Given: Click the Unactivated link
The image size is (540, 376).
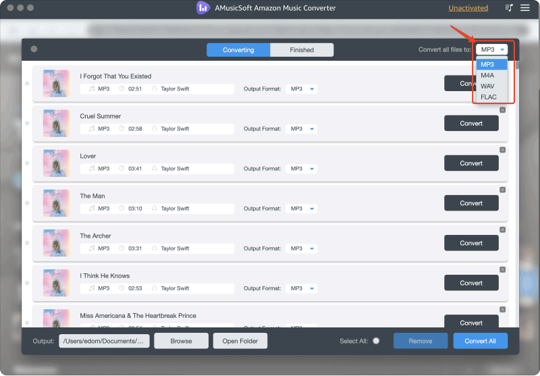Looking at the screenshot, I should [x=468, y=8].
